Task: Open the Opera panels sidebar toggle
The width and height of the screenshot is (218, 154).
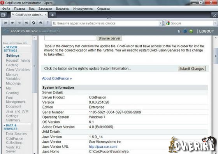Action: (x=3, y=15)
